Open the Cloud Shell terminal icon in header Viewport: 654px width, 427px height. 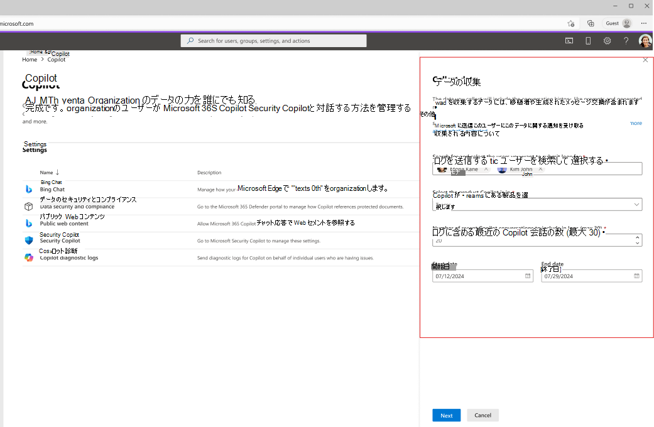coord(569,41)
